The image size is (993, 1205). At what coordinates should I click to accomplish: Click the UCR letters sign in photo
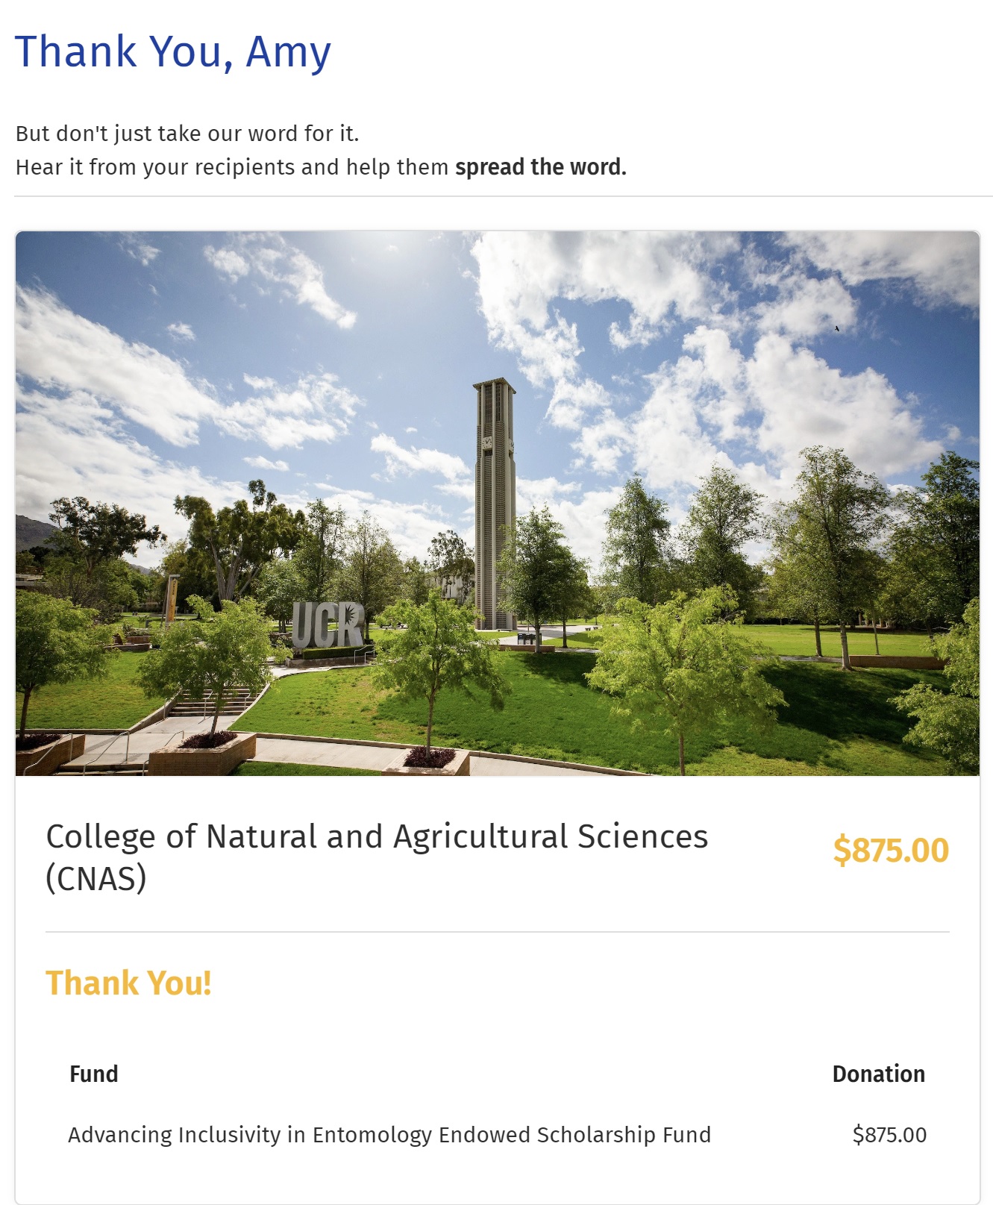pos(328,625)
